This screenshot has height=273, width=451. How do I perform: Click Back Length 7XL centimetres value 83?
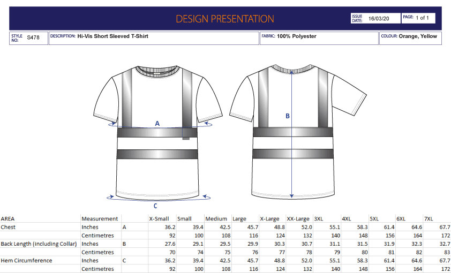447,252
